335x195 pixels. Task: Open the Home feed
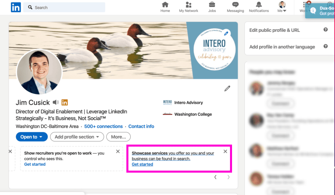(165, 7)
